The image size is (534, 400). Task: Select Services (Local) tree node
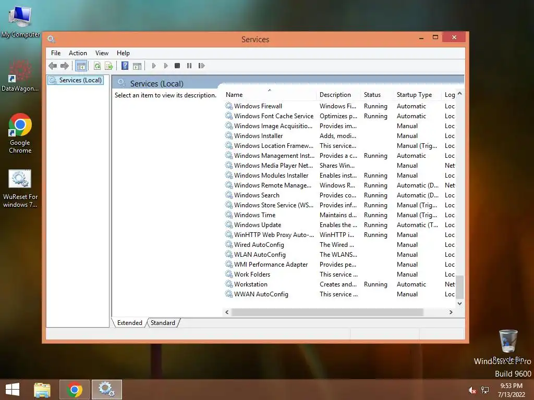click(x=76, y=80)
